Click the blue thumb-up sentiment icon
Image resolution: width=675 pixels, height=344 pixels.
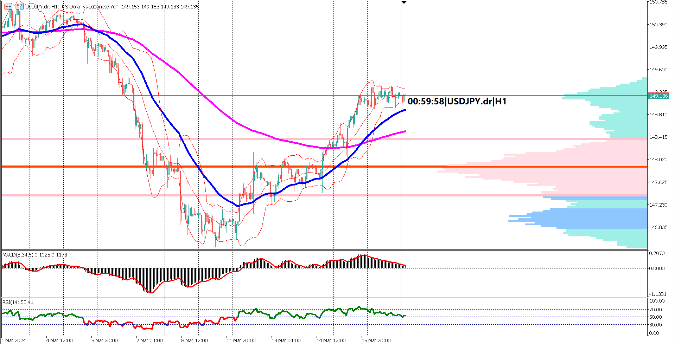pos(22,7)
